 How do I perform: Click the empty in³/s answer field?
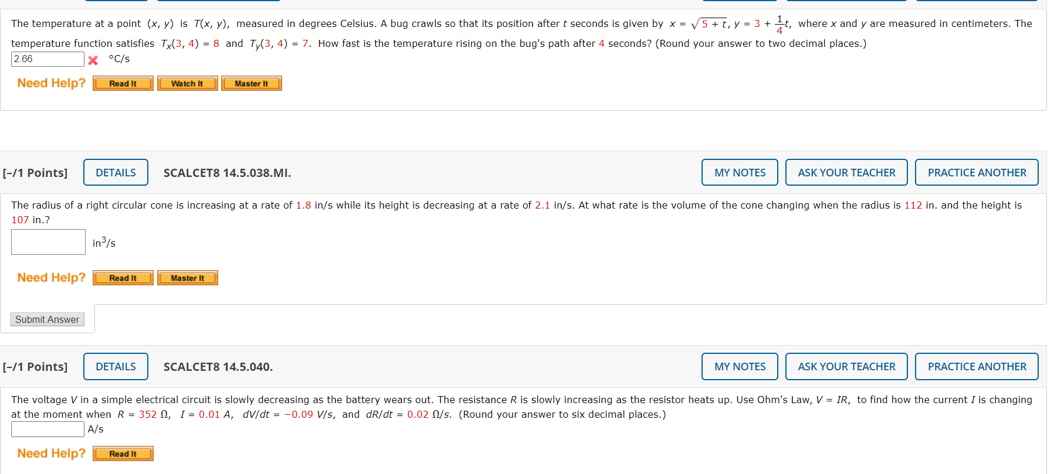[48, 242]
